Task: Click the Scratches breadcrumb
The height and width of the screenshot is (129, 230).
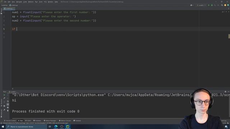Action: tap(4, 5)
